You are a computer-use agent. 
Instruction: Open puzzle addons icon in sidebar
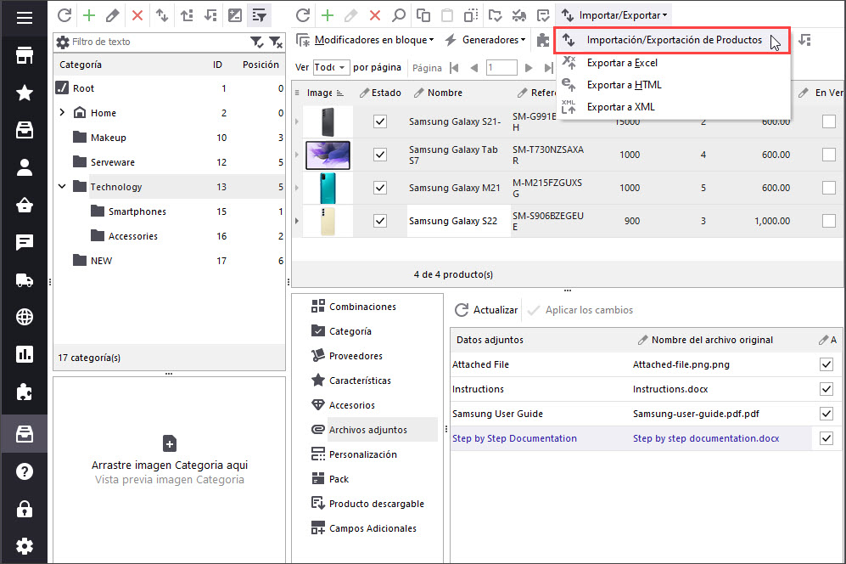tap(25, 392)
